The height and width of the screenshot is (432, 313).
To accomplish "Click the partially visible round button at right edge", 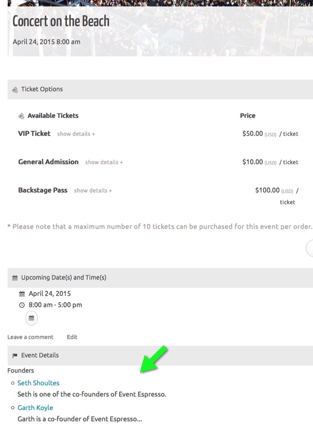I will pos(310,248).
